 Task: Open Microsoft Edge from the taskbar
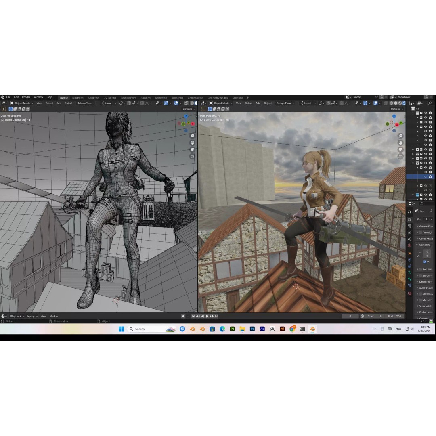(x=222, y=329)
